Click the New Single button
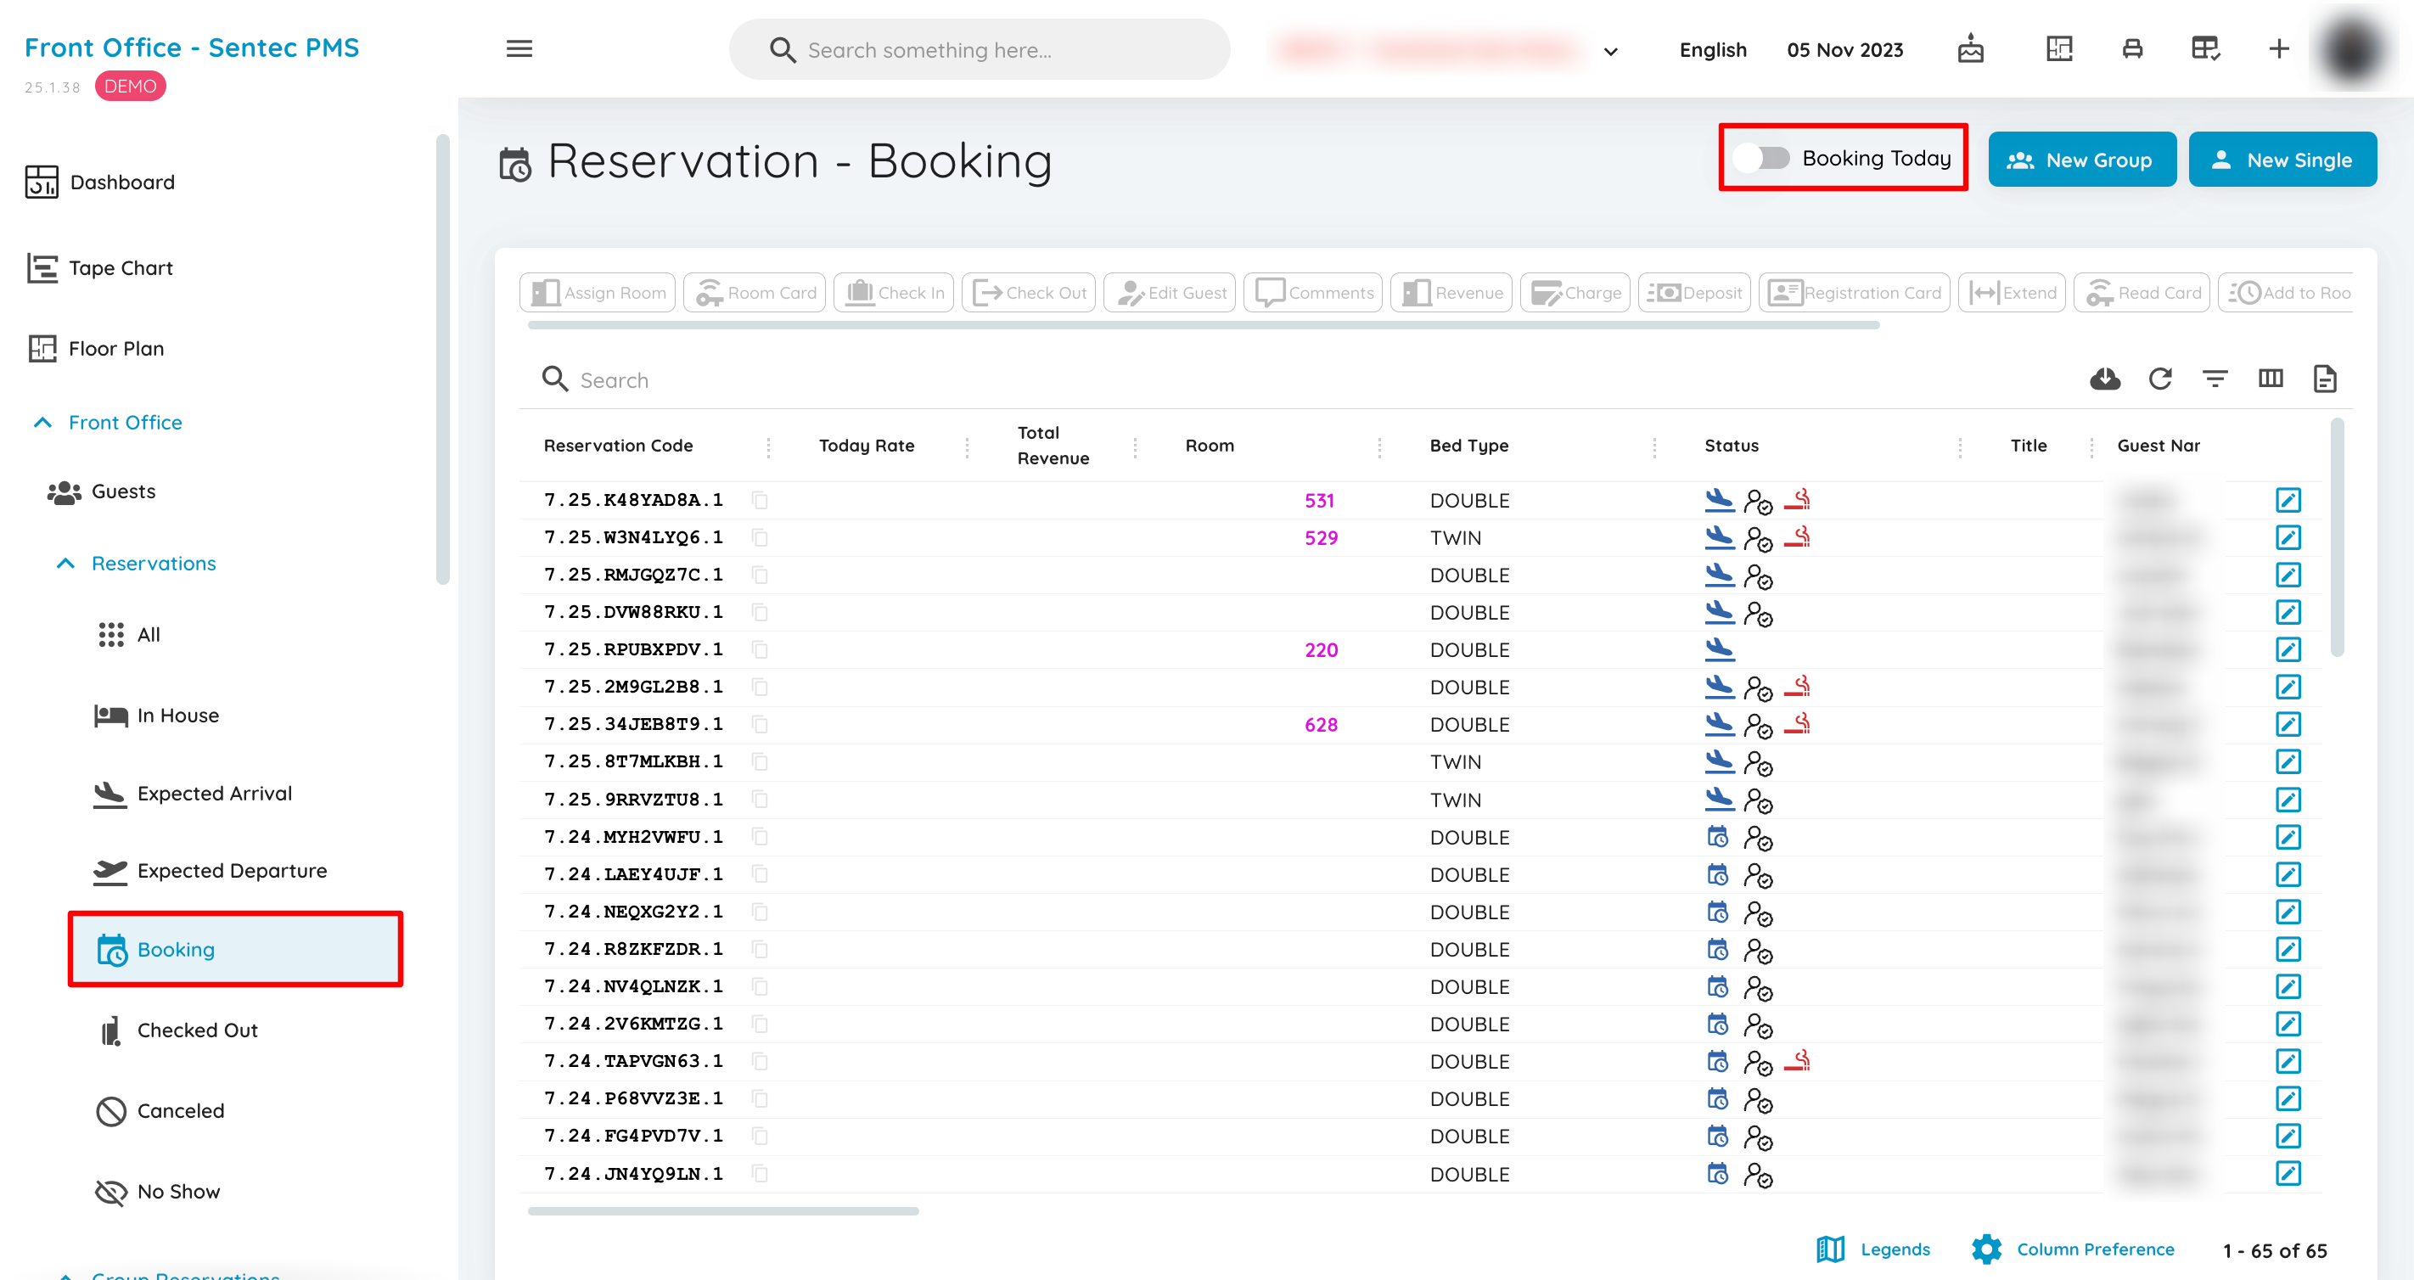 [2282, 160]
